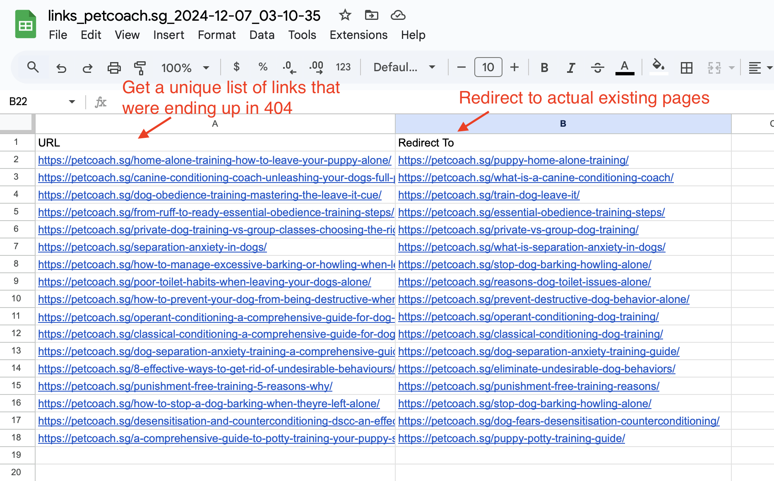774x481 pixels.
Task: Select column A header
Action: (215, 124)
